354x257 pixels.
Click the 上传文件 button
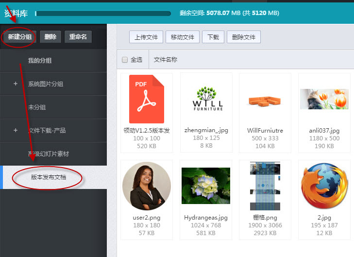[146, 37]
